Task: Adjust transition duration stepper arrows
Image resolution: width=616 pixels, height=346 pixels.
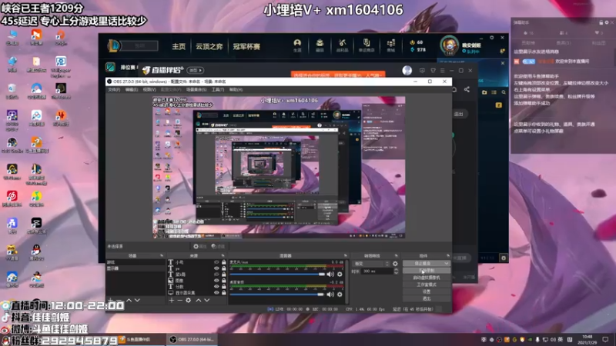Action: tap(396, 271)
